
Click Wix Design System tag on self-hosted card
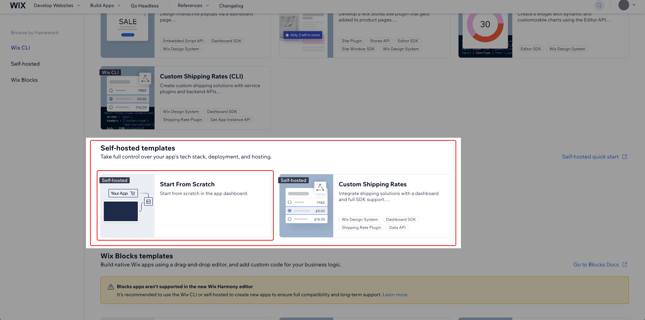(359, 219)
